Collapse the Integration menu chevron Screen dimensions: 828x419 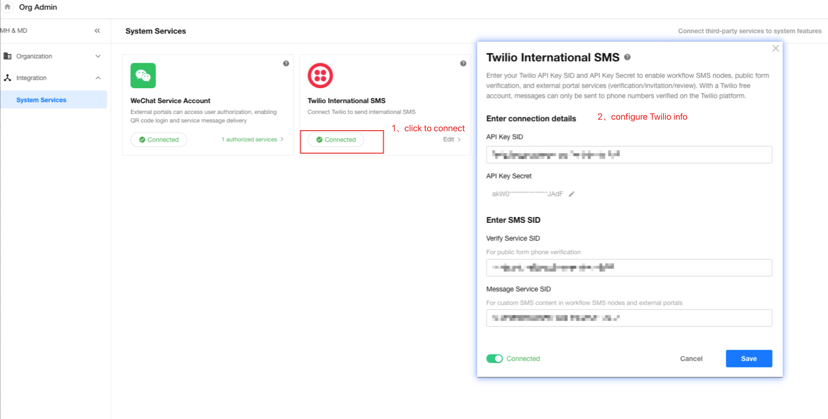coord(98,78)
